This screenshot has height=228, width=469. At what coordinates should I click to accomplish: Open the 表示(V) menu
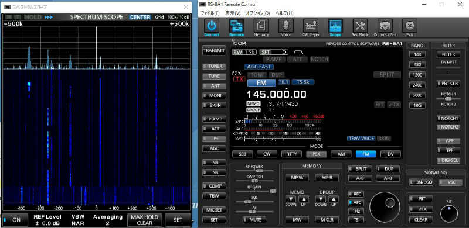[x=232, y=13]
